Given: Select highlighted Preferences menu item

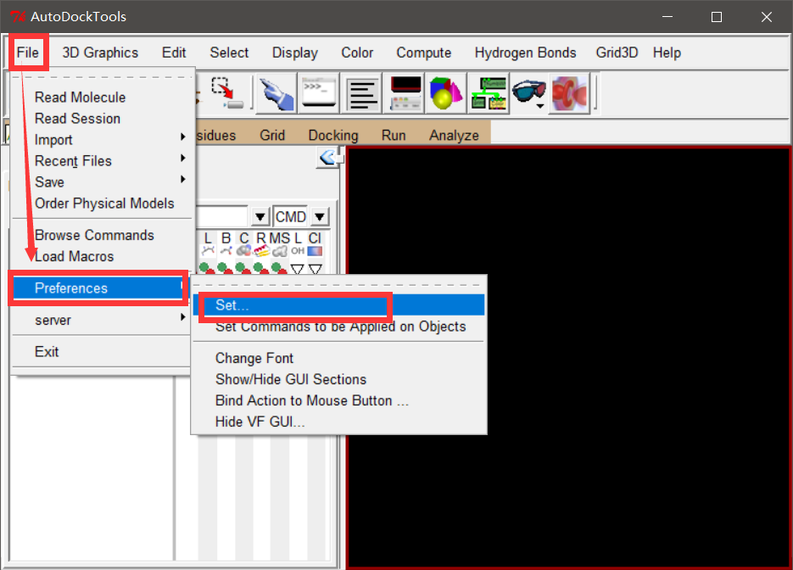Looking at the screenshot, I should click(x=99, y=288).
